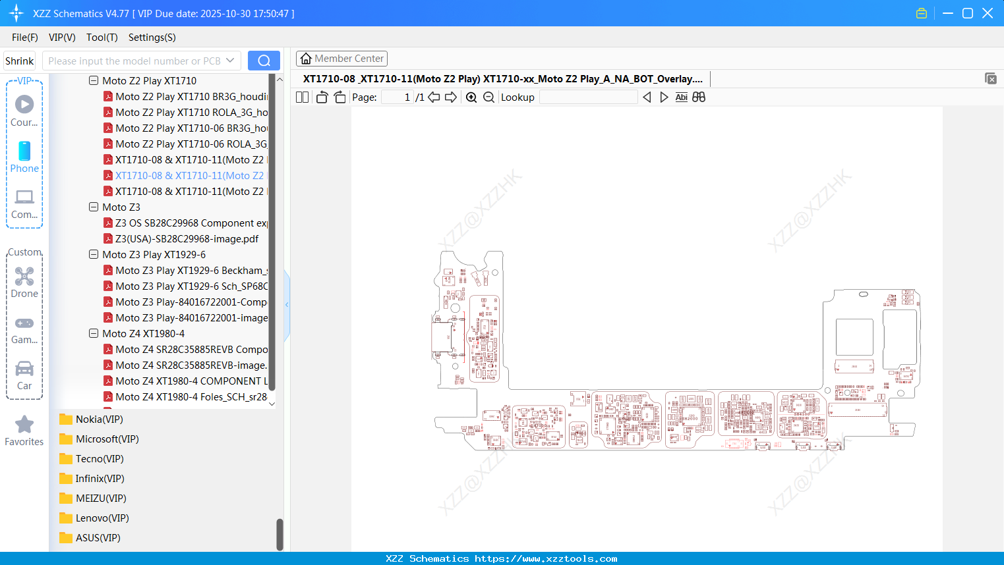Click the scroll-down arrow of the model tree
1004x565 pixels.
pyautogui.click(x=272, y=404)
